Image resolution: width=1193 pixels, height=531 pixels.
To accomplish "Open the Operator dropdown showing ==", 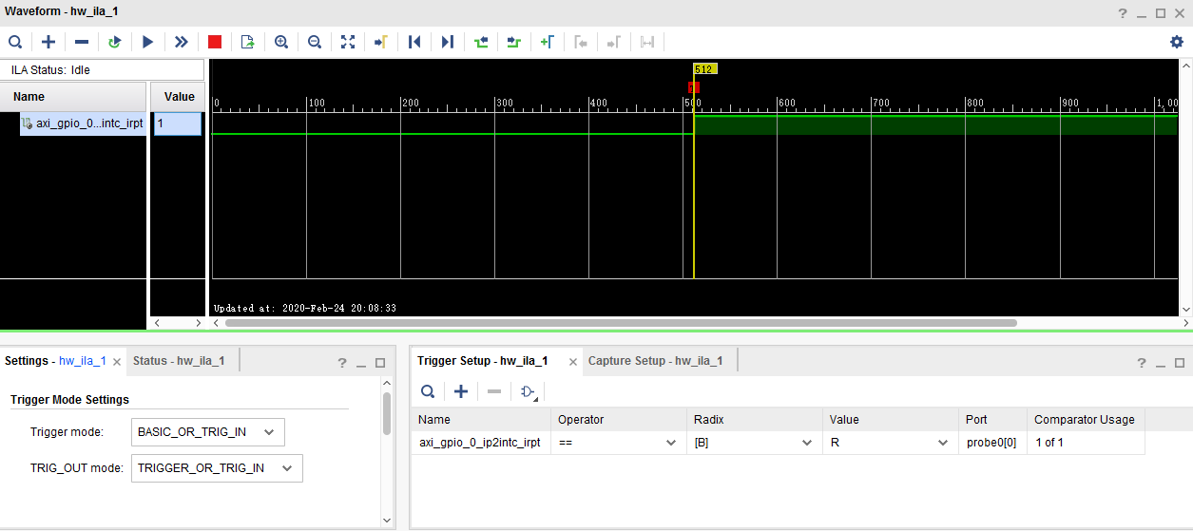I will click(x=617, y=443).
